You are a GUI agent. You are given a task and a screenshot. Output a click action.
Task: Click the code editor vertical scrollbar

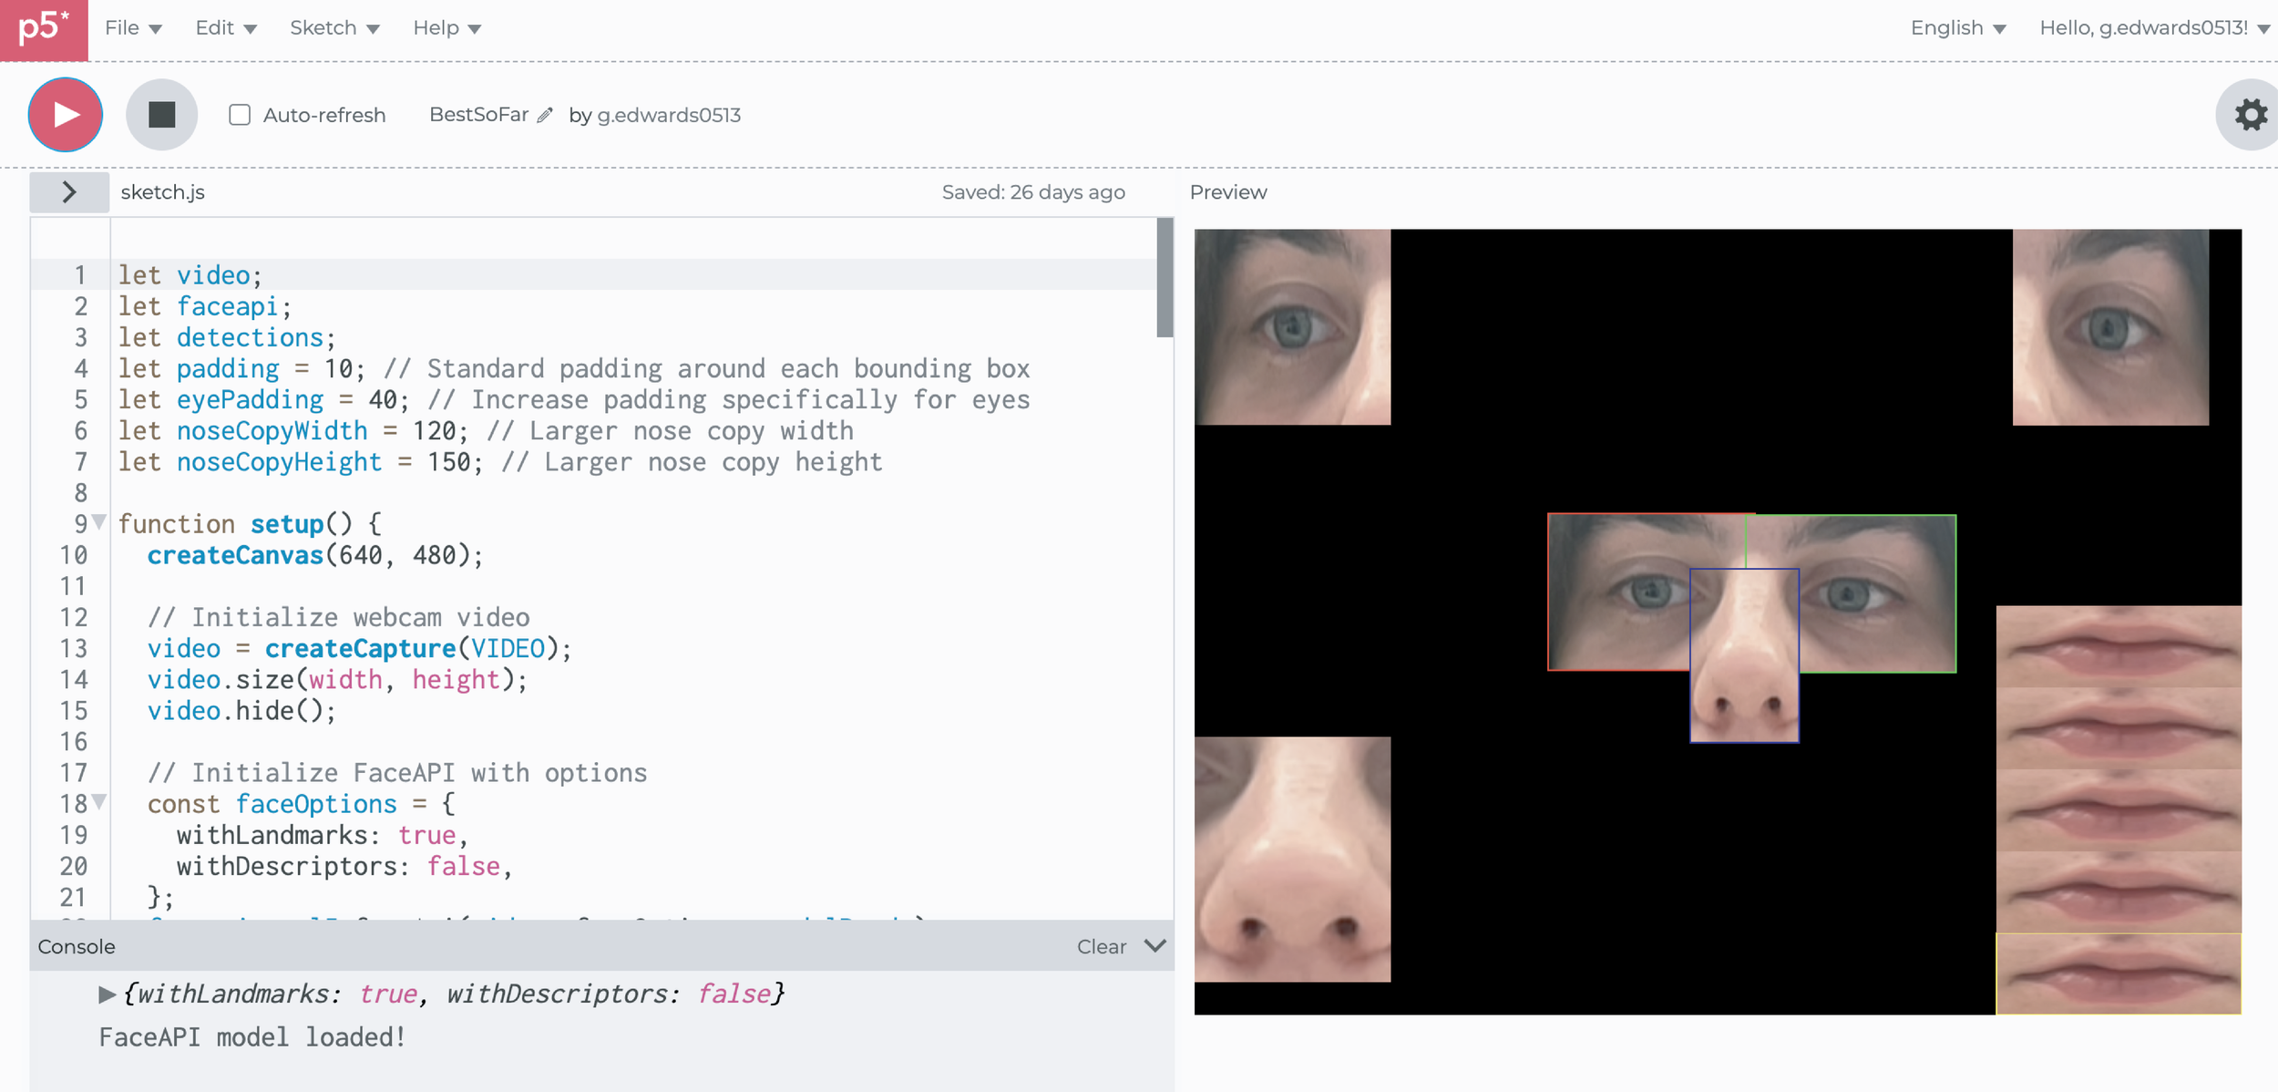pyautogui.click(x=1164, y=278)
